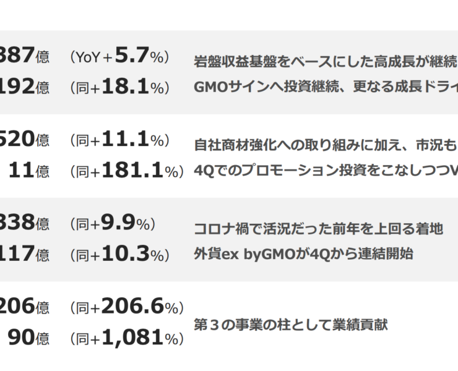The height and width of the screenshot is (371, 458).
Task: Click the 520億 figure
Action: click(x=24, y=140)
